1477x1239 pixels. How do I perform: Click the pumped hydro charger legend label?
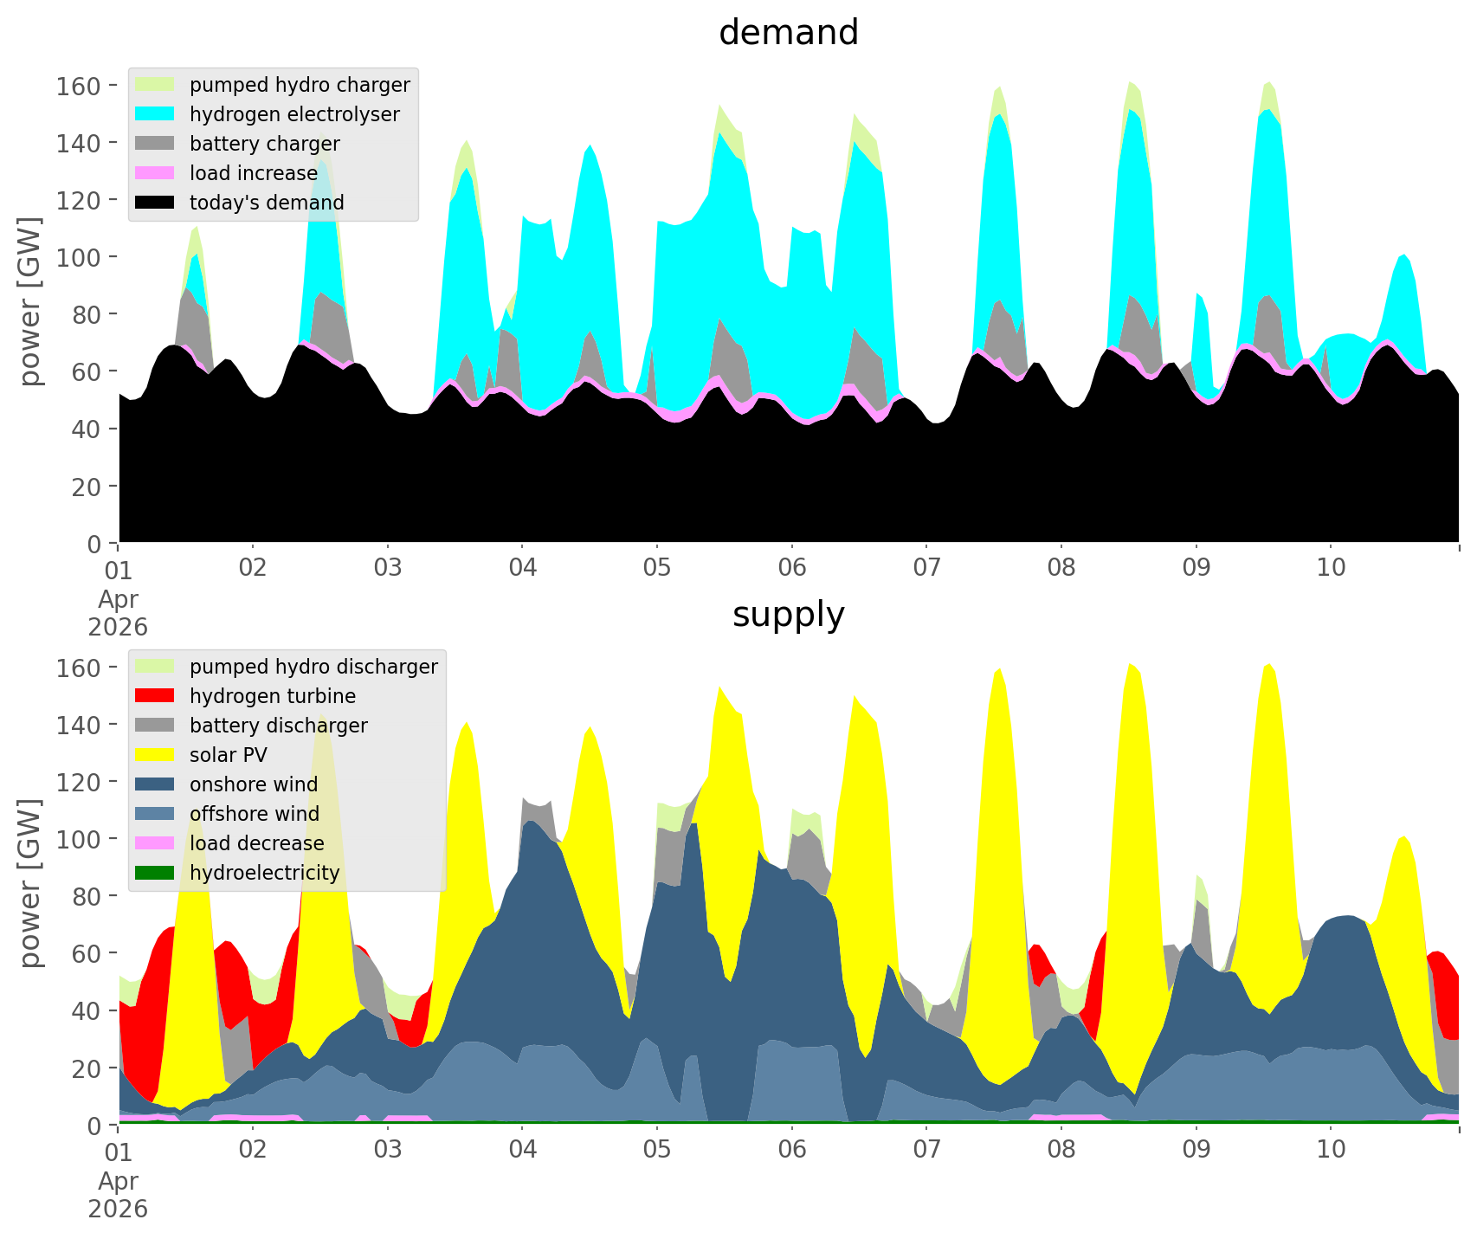pos(300,85)
